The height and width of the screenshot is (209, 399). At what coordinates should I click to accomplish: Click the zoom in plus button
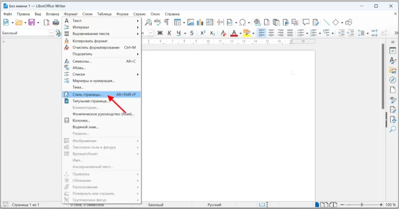click(381, 205)
